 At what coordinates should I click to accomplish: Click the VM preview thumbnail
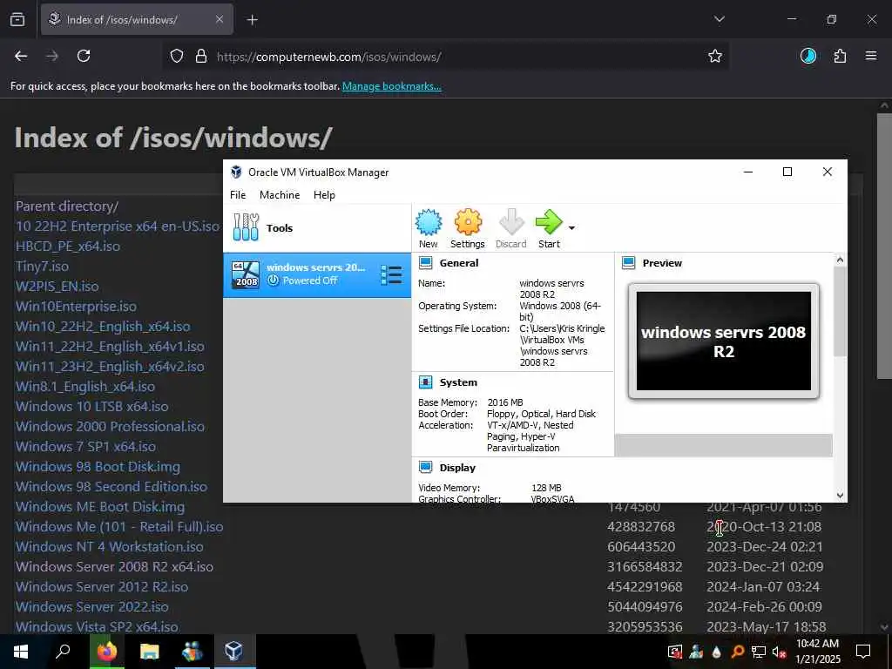click(724, 341)
